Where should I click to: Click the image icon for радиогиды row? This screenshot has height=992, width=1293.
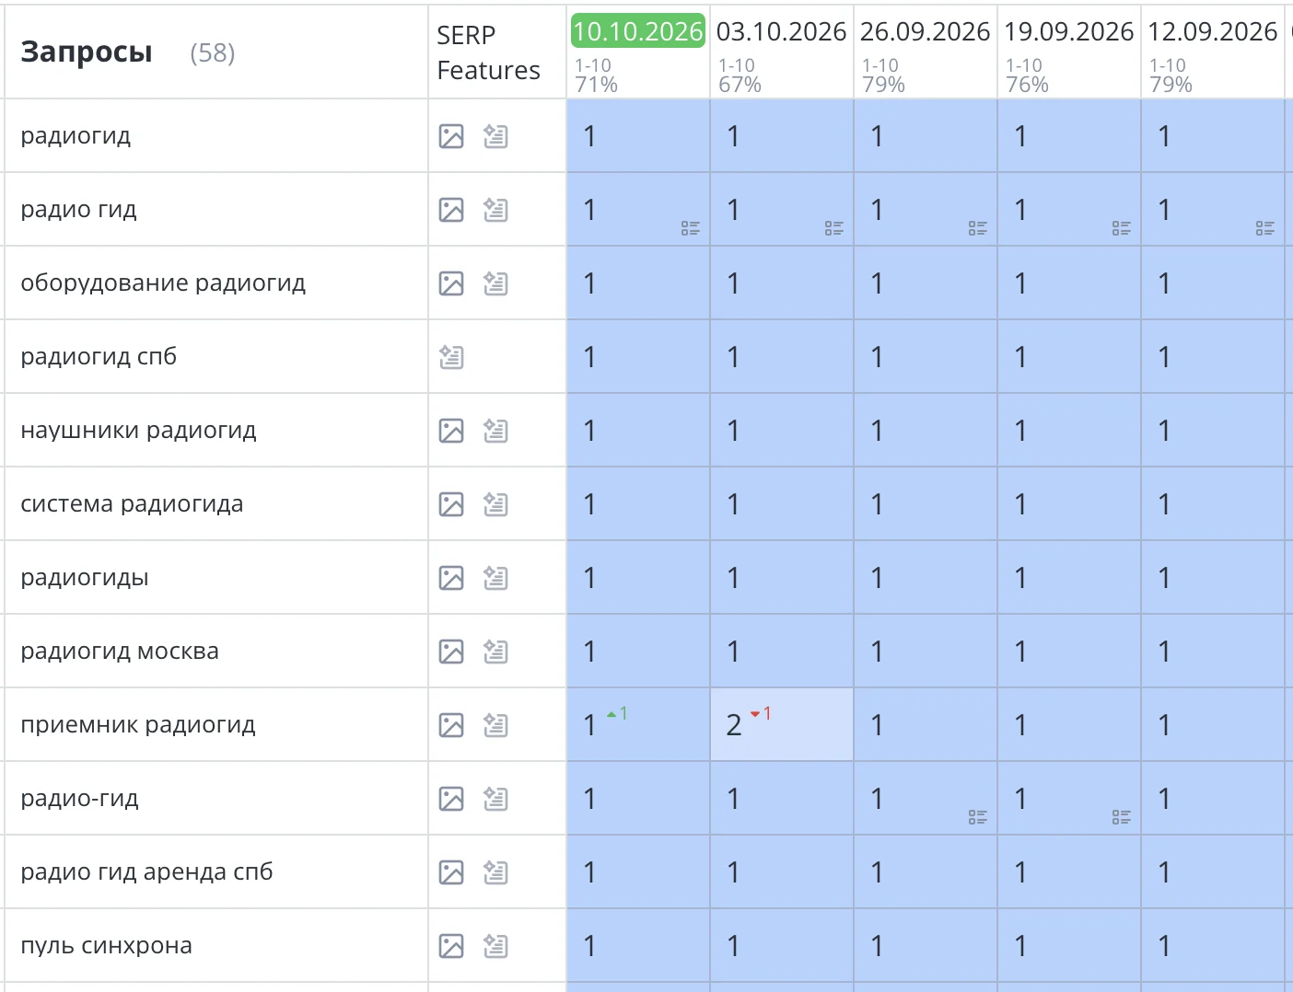pos(451,578)
